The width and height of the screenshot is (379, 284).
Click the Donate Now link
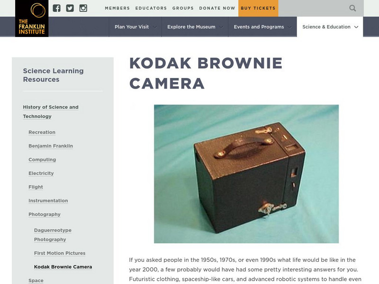click(217, 8)
